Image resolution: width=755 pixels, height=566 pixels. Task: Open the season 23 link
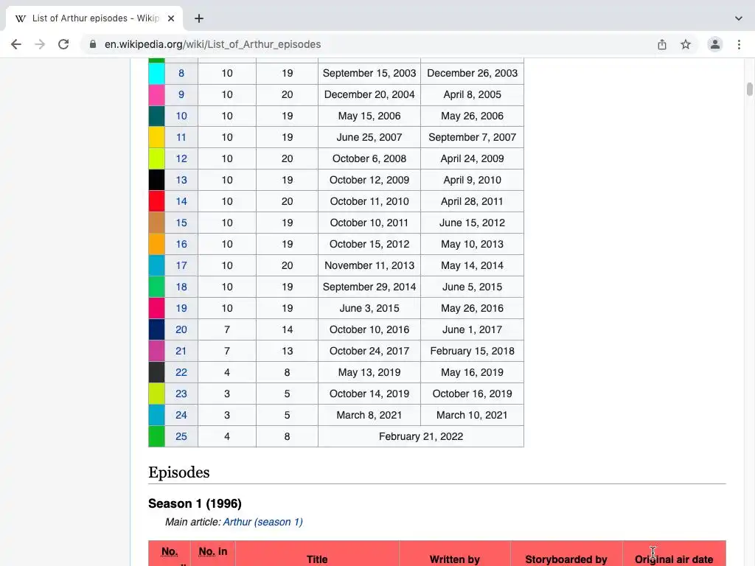(181, 394)
